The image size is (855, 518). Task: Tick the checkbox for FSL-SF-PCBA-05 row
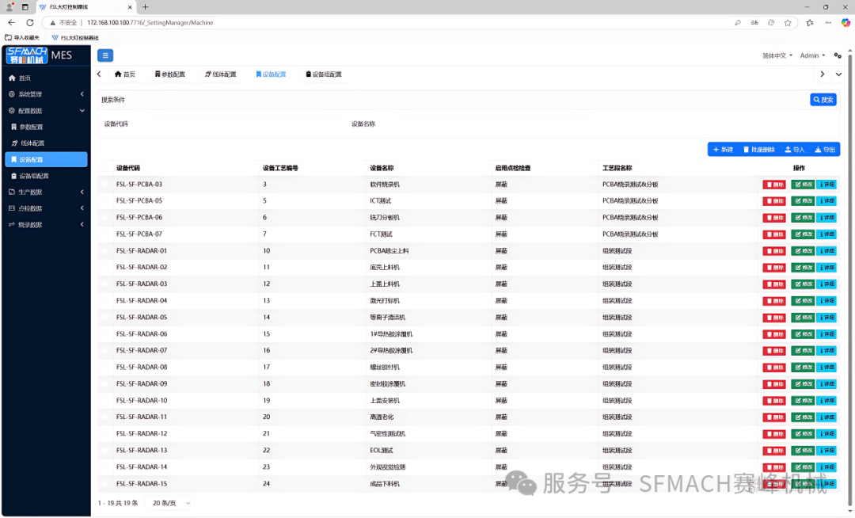tap(105, 201)
